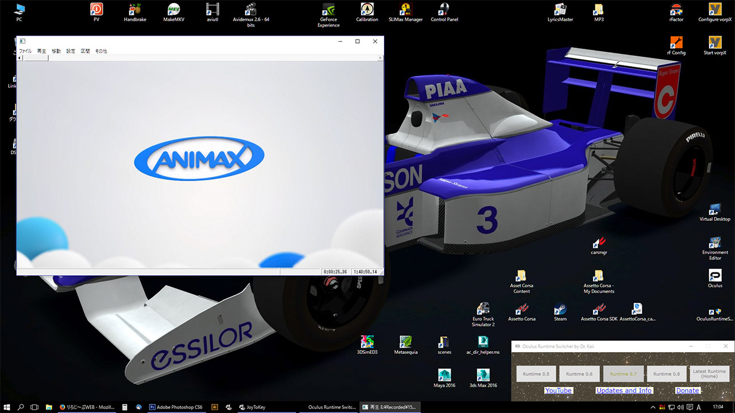Open the ファイル menu in the player
Screen dimensions: 735x413
25,51
